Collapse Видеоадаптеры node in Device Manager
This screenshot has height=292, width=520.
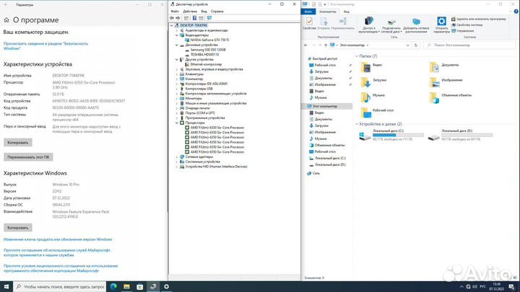(177, 35)
